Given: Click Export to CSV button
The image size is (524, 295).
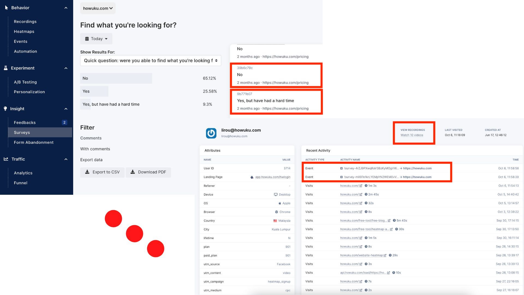Looking at the screenshot, I should click(102, 172).
